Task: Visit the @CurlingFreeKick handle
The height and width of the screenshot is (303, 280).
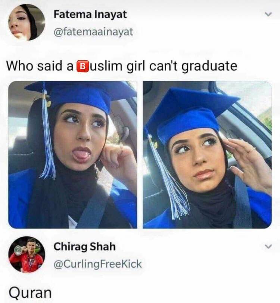Action: point(97,264)
